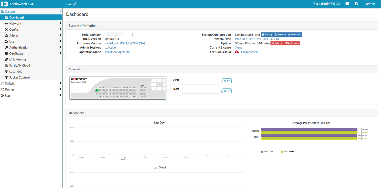The width and height of the screenshot is (381, 188).
Task: Click the Backup button
Action: pyautogui.click(x=267, y=35)
